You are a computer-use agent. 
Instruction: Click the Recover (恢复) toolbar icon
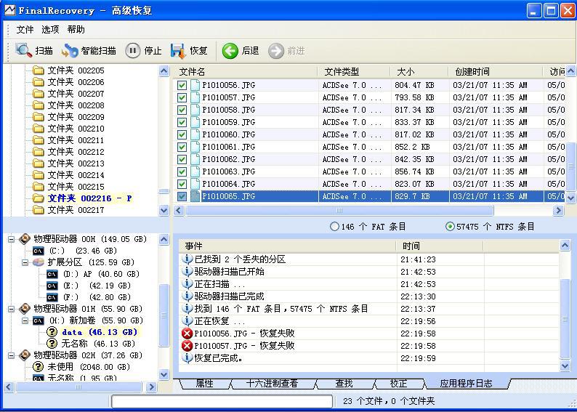[178, 50]
